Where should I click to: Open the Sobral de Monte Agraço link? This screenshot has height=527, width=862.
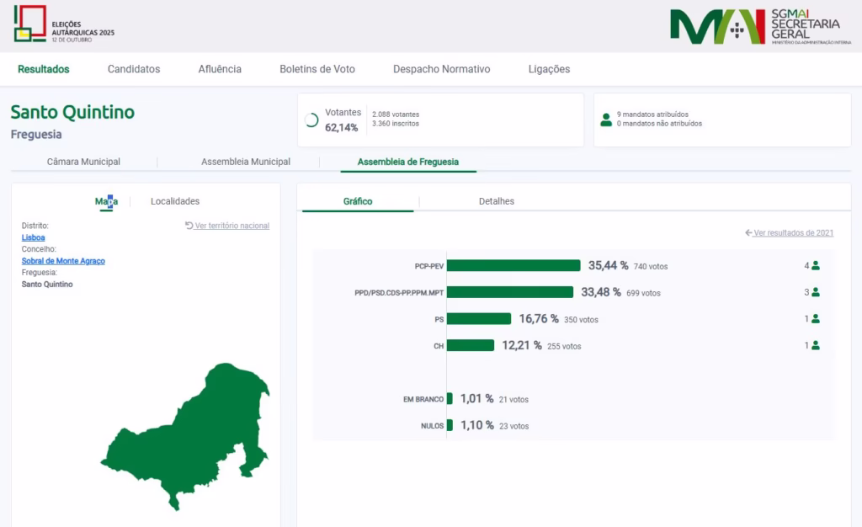63,261
